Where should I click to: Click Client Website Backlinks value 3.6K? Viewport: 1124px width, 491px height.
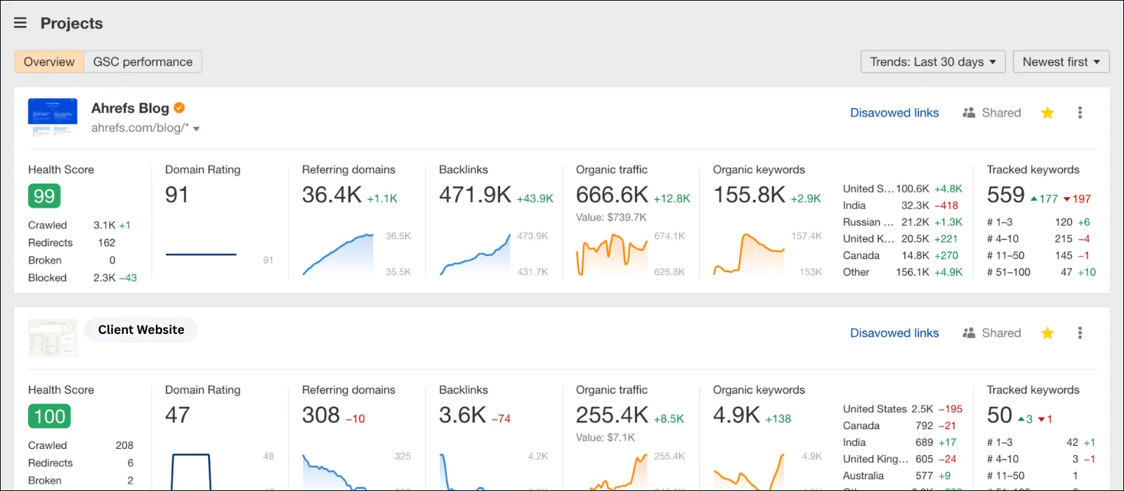(x=462, y=415)
